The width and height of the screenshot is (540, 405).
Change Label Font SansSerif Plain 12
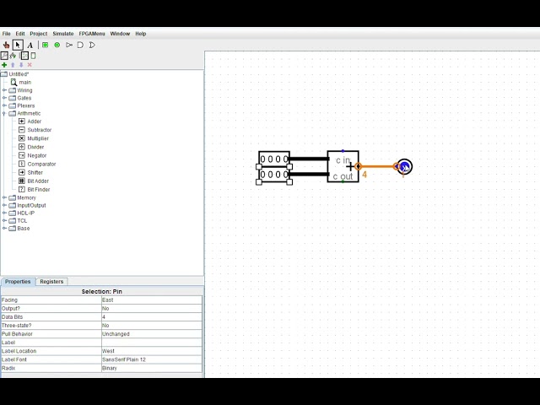[152, 359]
